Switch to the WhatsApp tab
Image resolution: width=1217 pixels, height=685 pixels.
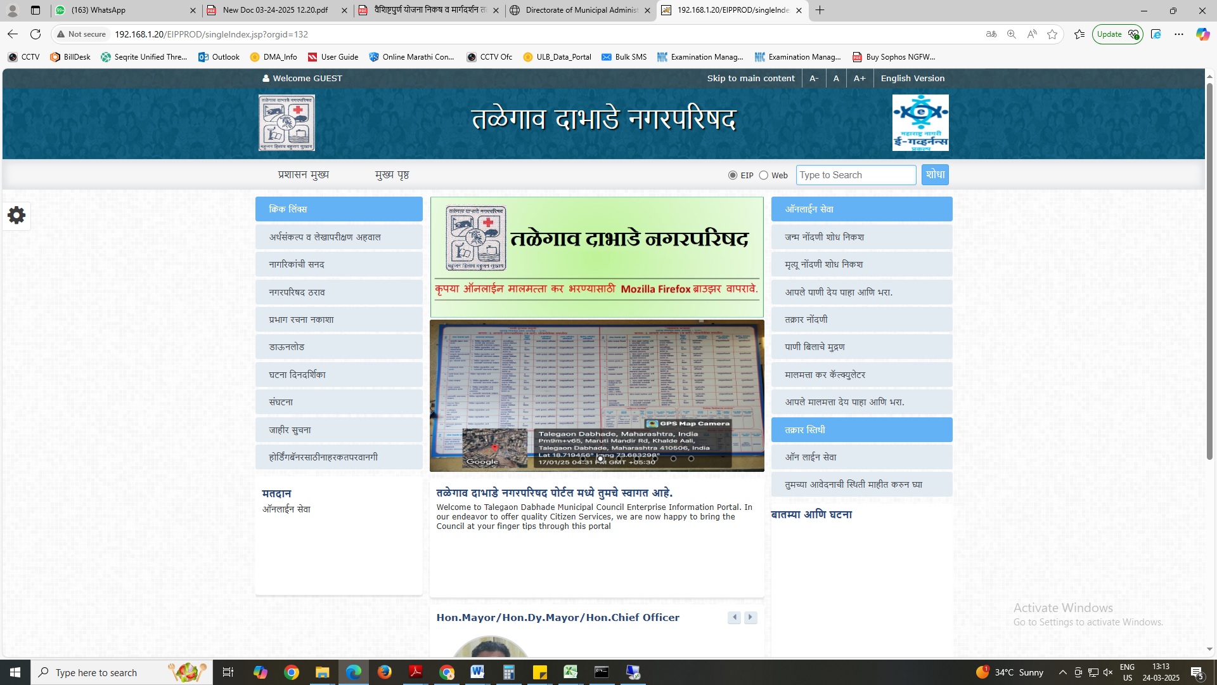[x=126, y=10]
